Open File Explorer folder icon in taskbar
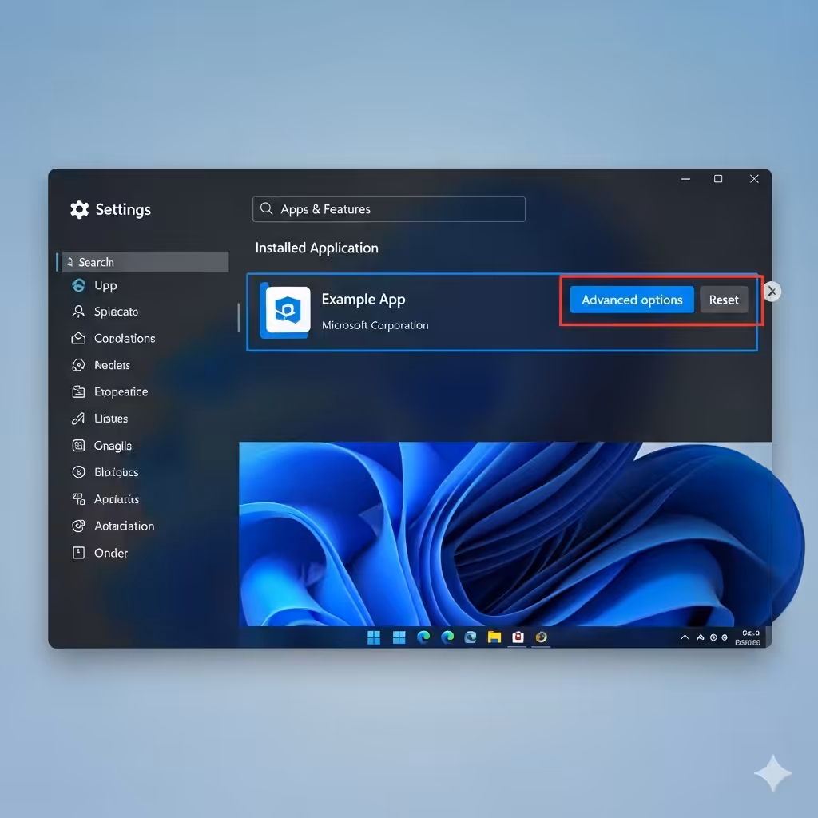 494,637
